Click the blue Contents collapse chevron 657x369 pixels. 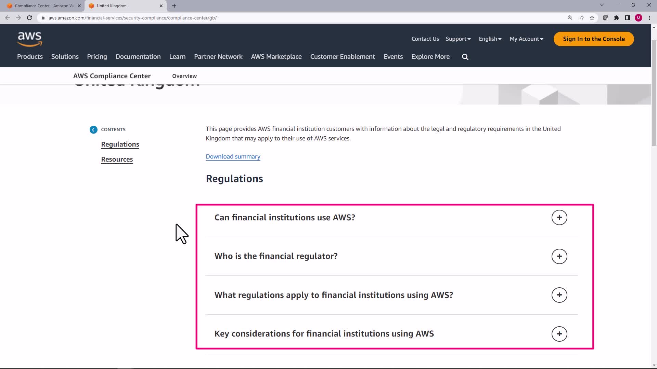pos(93,130)
